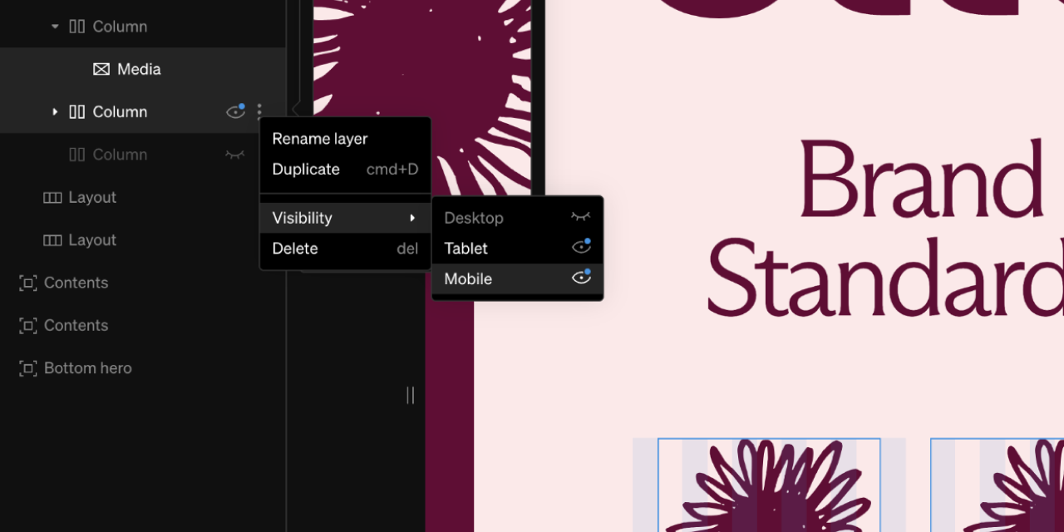This screenshot has width=1064, height=532.
Task: Click the column icon beside the nested Column layer
Action: pos(76,111)
